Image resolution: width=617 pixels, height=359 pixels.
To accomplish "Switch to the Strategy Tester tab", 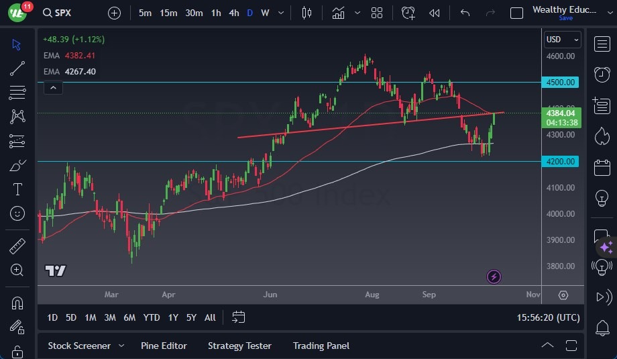I will click(x=239, y=346).
